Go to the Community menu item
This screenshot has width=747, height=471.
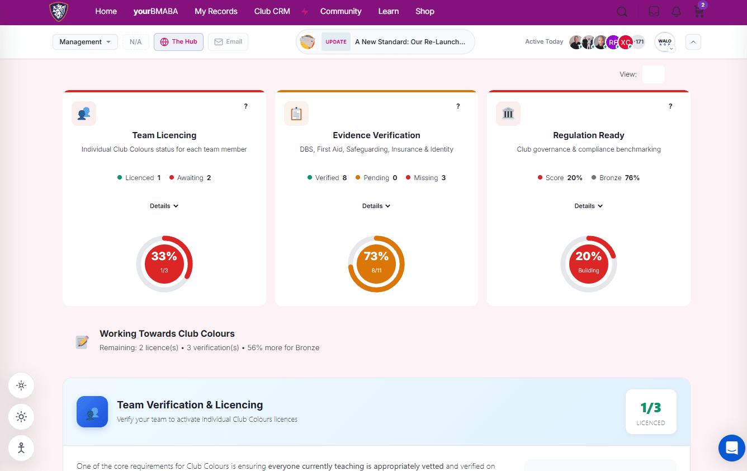point(341,11)
